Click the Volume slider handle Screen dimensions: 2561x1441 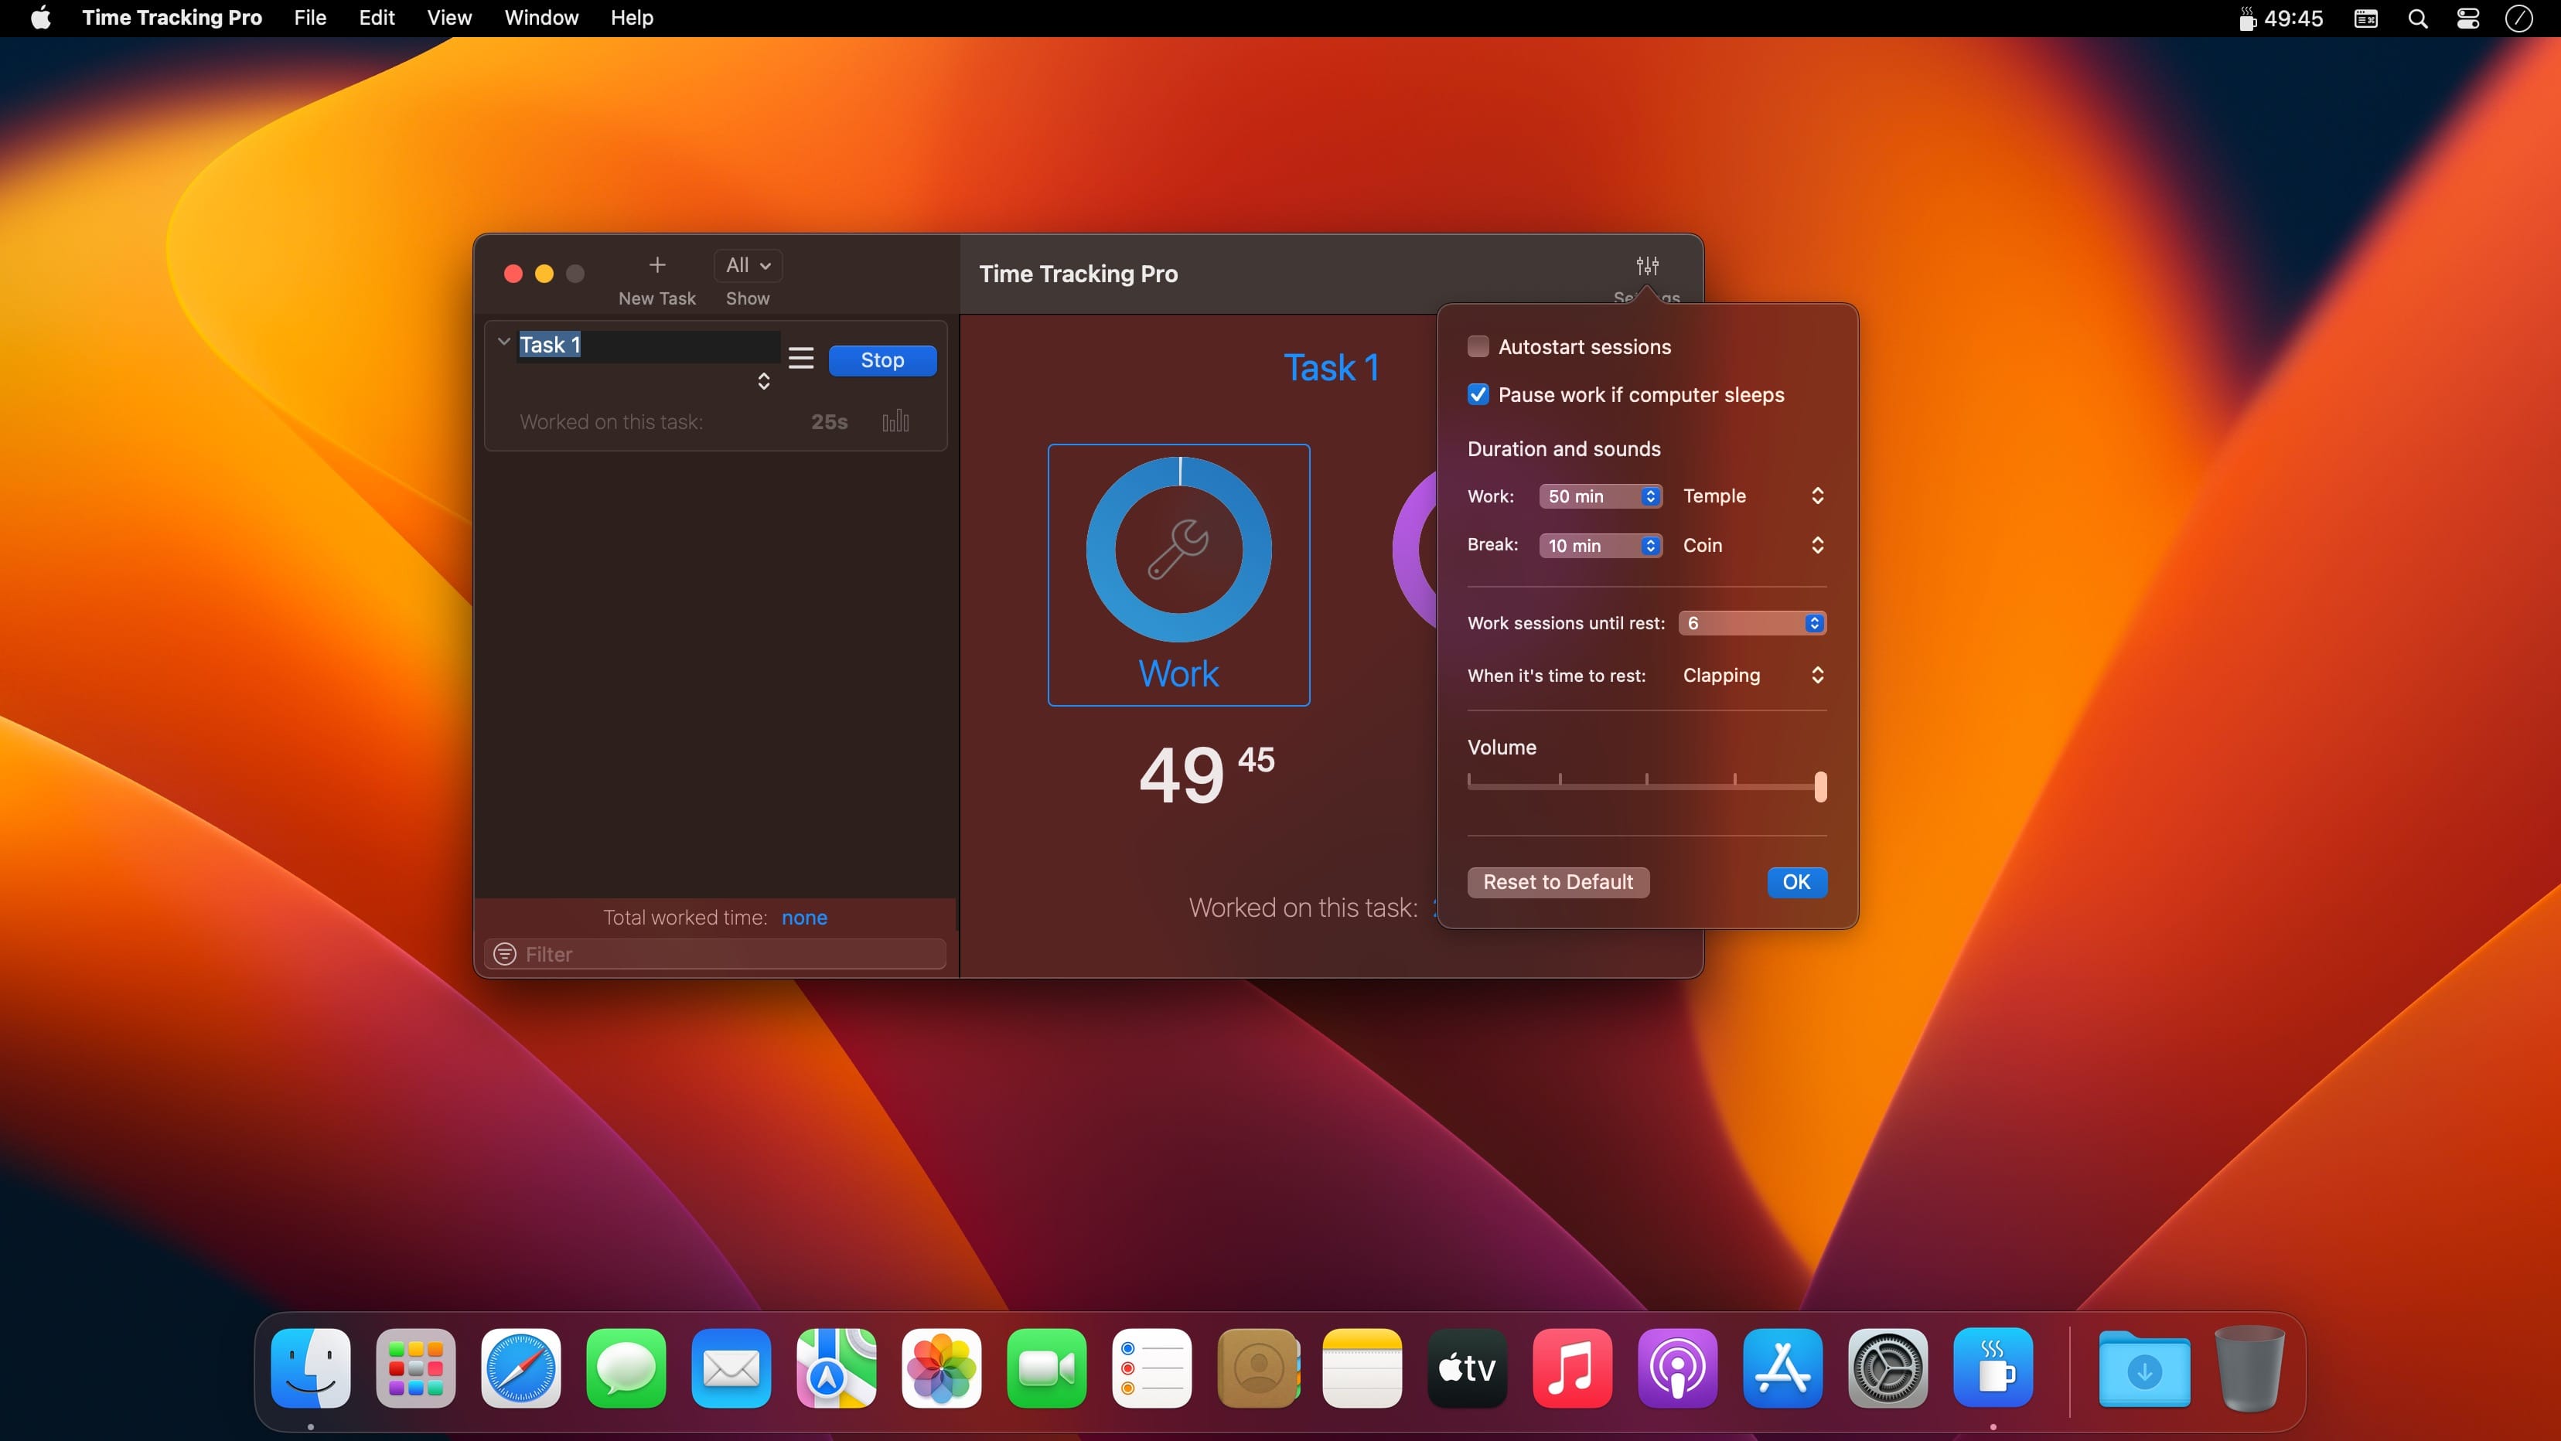pyautogui.click(x=1820, y=786)
